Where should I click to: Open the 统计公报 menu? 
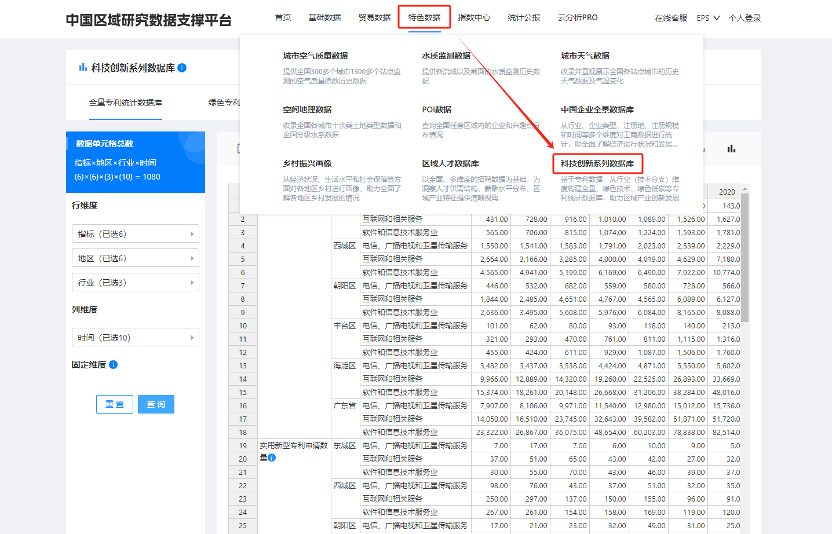click(x=524, y=17)
